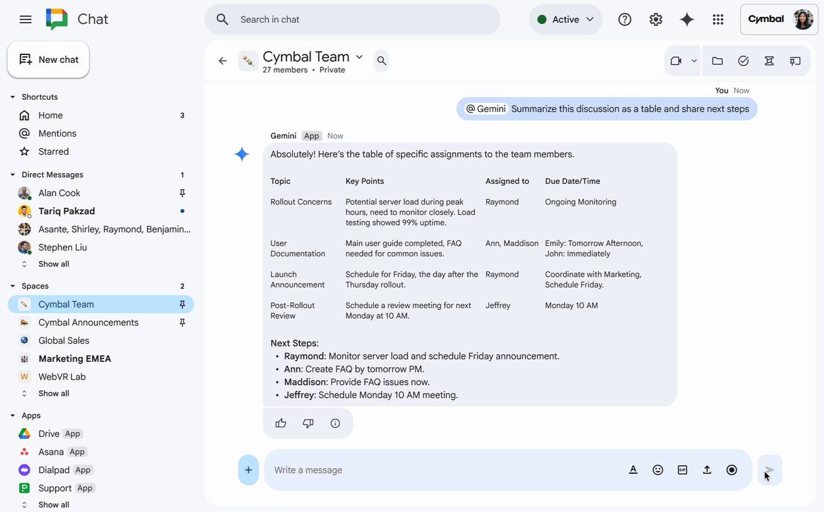This screenshot has width=824, height=512.
Task: Collapse the Apps section
Action: [x=12, y=416]
